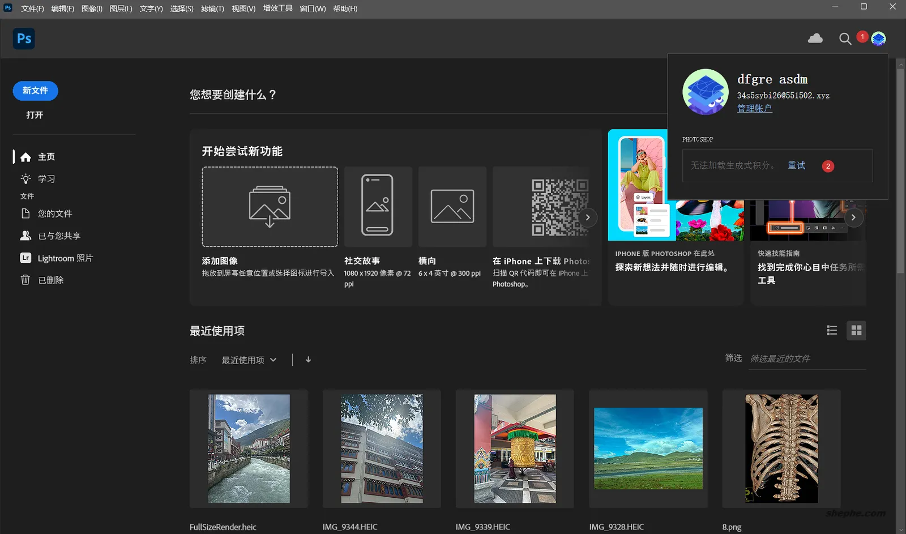Switch recent files to list view
906x534 pixels.
(832, 330)
